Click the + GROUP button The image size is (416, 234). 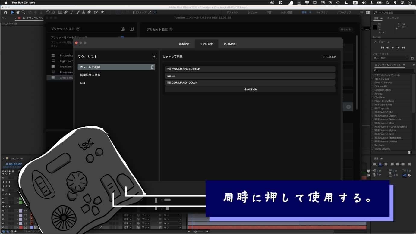point(329,57)
